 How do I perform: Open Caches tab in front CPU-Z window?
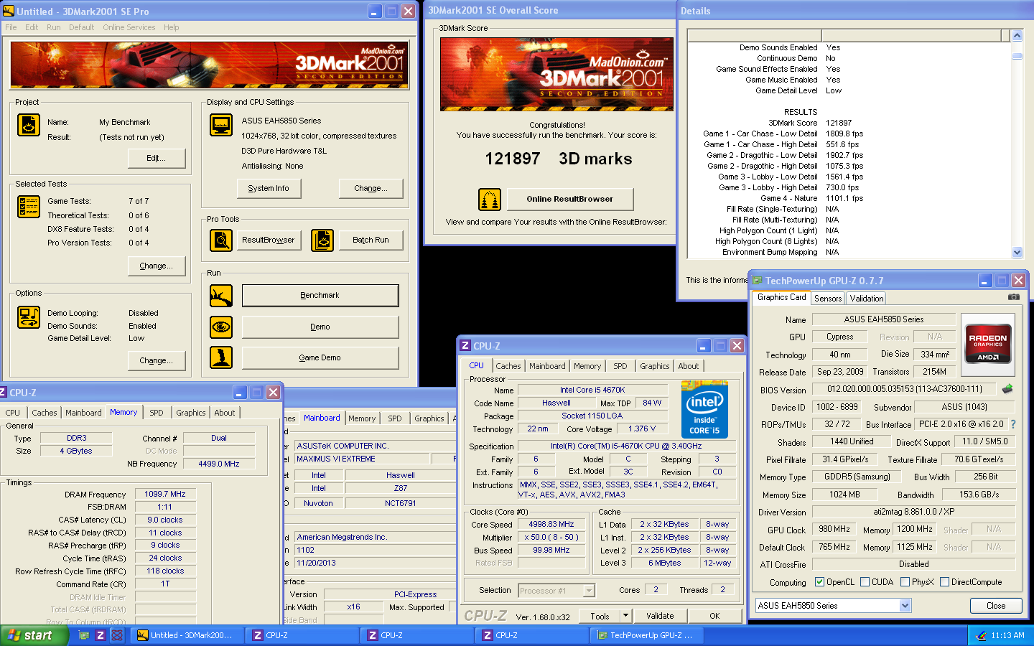[x=508, y=366]
